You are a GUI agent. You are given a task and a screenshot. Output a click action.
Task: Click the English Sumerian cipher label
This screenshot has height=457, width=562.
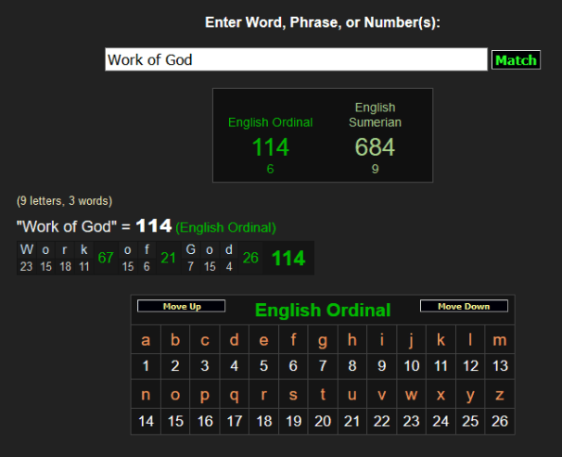375,115
